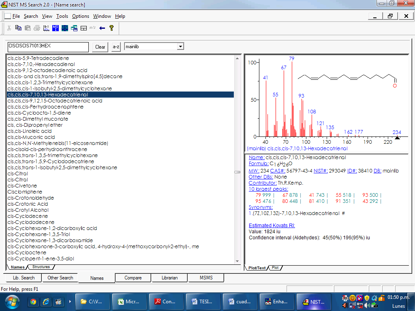This screenshot has width=415, height=311.
Task: Select cis-Crotonaldehyde in the list
Action: point(120,198)
